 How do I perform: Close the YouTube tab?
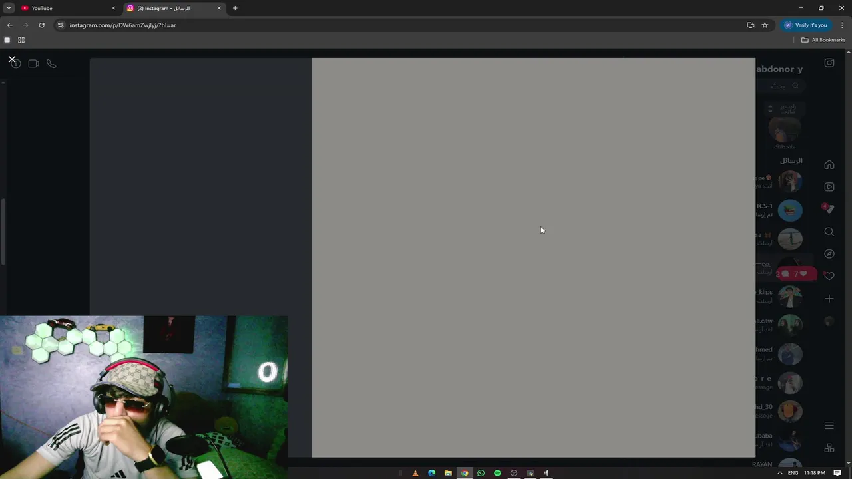click(x=113, y=8)
